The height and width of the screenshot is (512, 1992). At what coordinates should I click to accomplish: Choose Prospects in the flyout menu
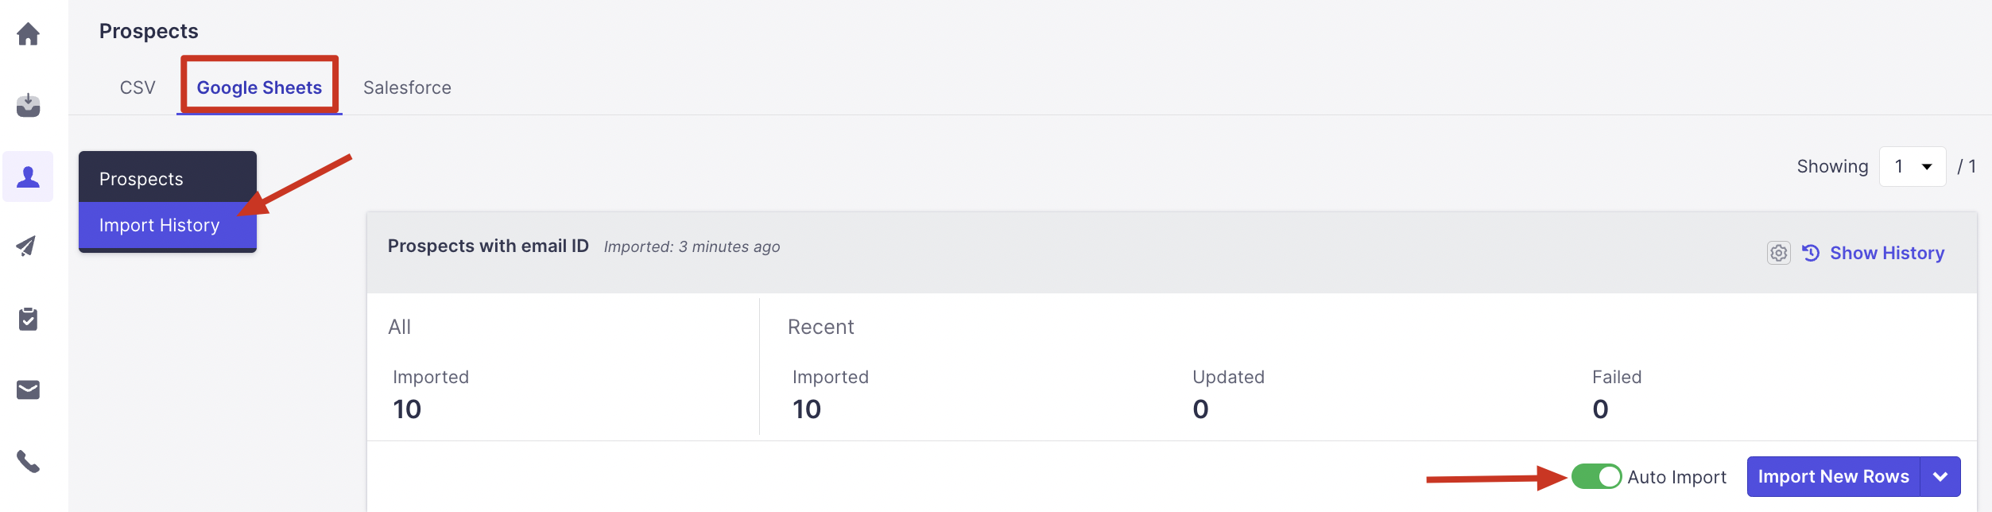[141, 179]
